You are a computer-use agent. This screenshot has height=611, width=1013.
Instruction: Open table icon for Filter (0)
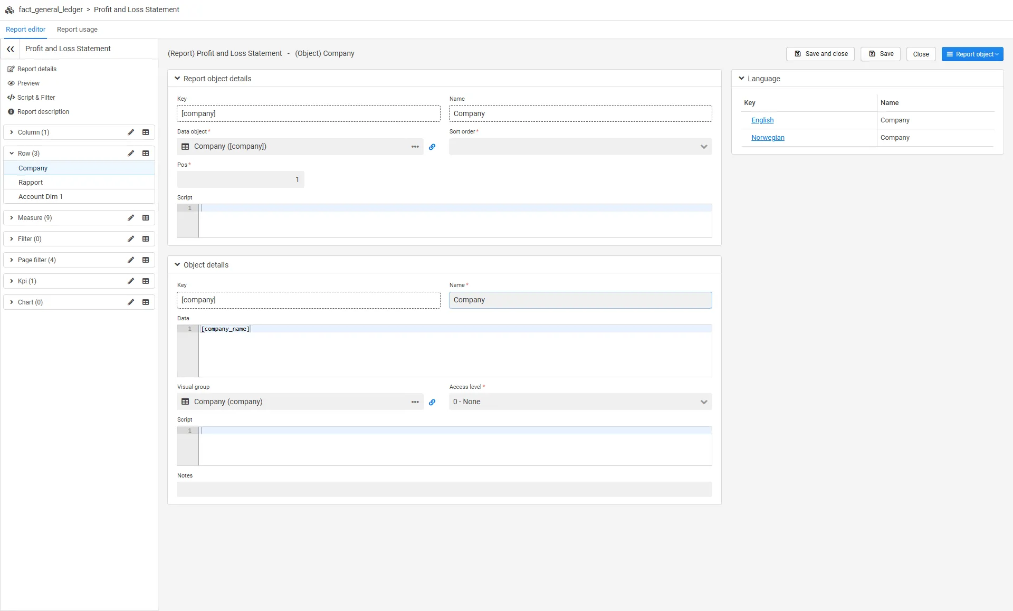(x=146, y=239)
